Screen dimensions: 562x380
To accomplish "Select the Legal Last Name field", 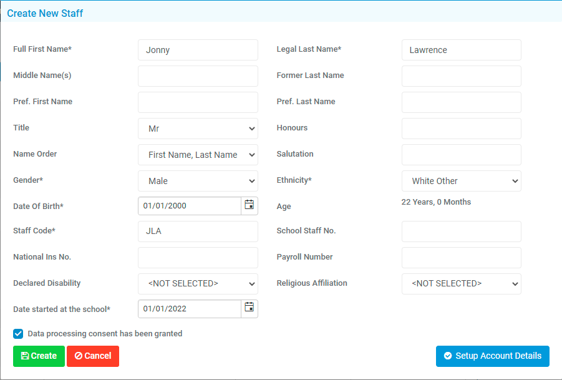I will (x=462, y=50).
